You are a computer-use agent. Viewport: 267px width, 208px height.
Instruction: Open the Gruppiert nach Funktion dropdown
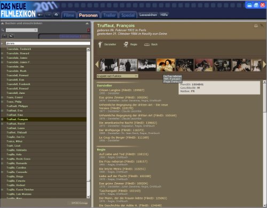pyautogui.click(x=117, y=76)
